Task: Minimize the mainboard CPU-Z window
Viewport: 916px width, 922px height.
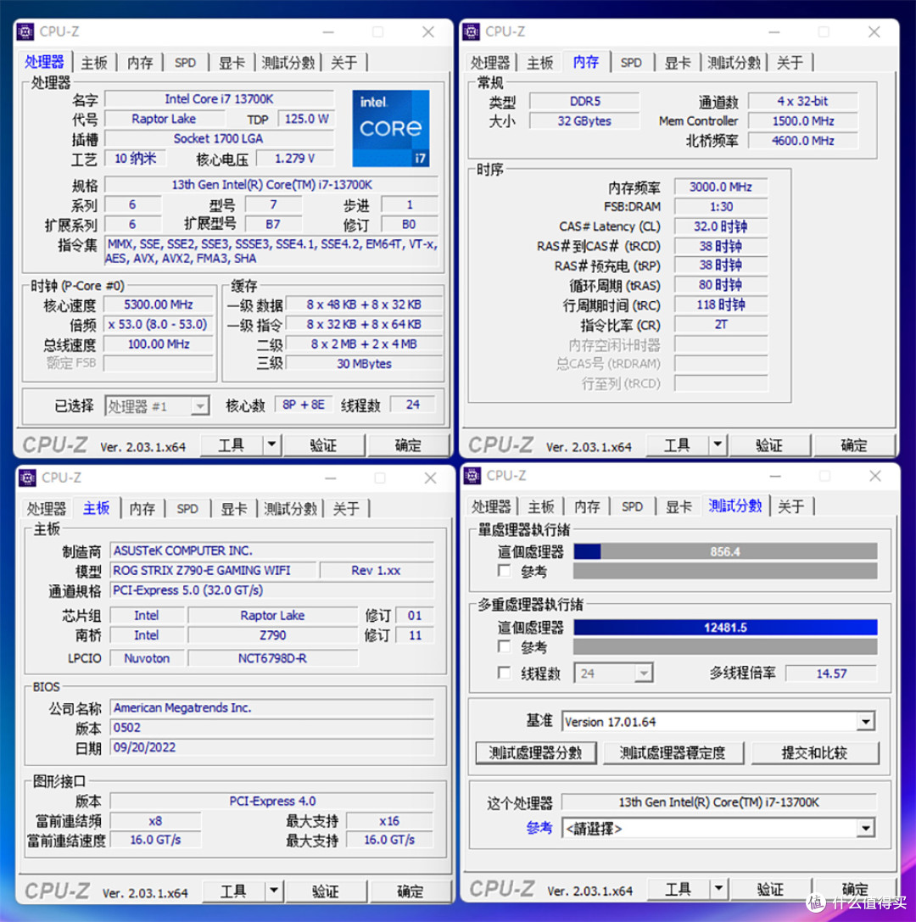Action: coord(331,478)
